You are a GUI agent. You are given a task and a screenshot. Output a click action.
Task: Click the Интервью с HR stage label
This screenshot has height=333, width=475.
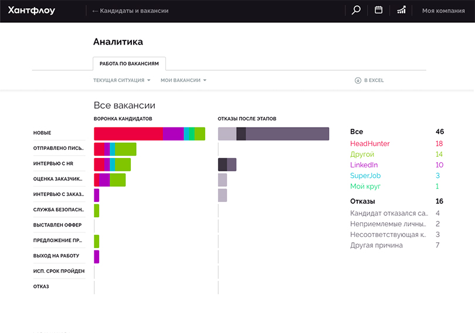55,164
